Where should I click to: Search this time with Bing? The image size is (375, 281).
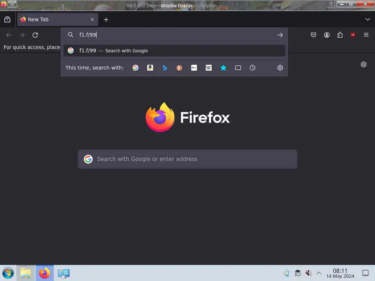pos(165,68)
